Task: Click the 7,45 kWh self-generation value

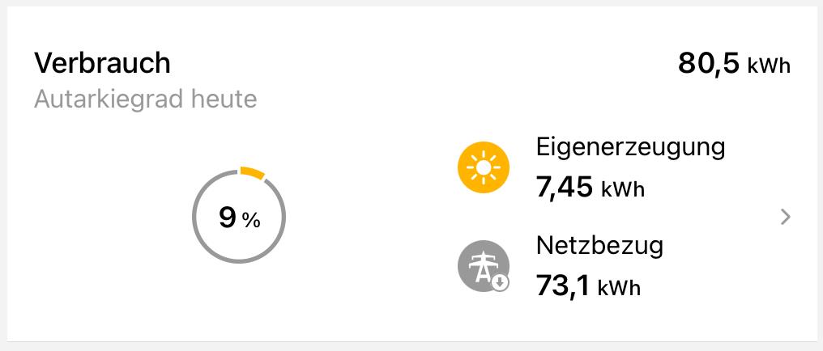Action: click(591, 187)
